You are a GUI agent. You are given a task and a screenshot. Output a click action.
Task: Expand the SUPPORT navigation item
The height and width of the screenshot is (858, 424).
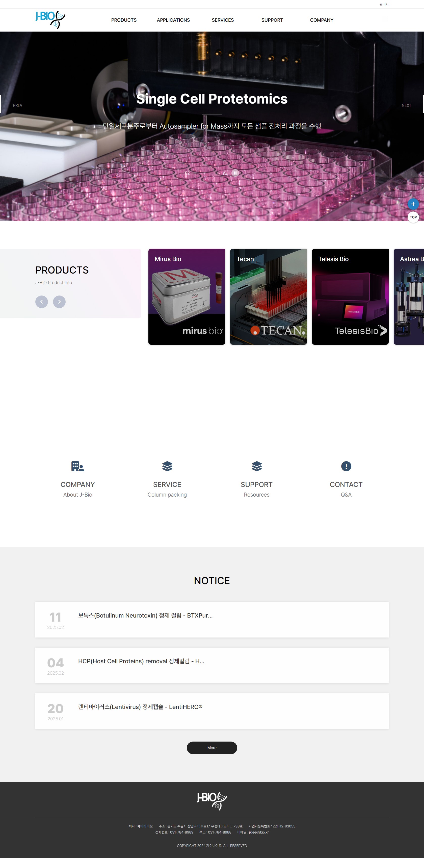pos(272,20)
